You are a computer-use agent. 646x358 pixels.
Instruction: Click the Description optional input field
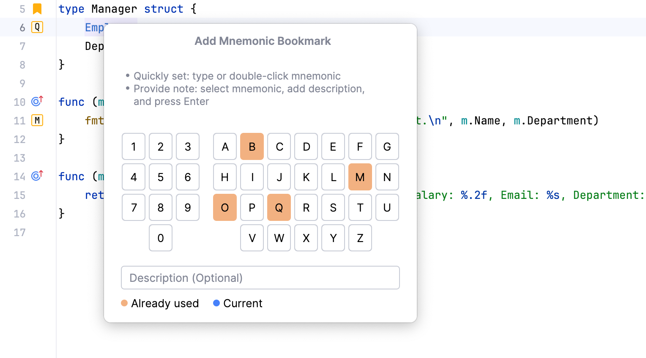pyautogui.click(x=260, y=278)
